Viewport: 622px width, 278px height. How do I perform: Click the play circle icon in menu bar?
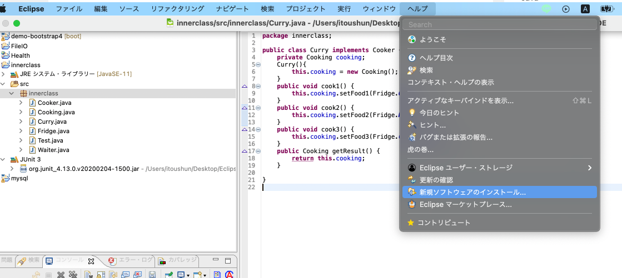[566, 9]
